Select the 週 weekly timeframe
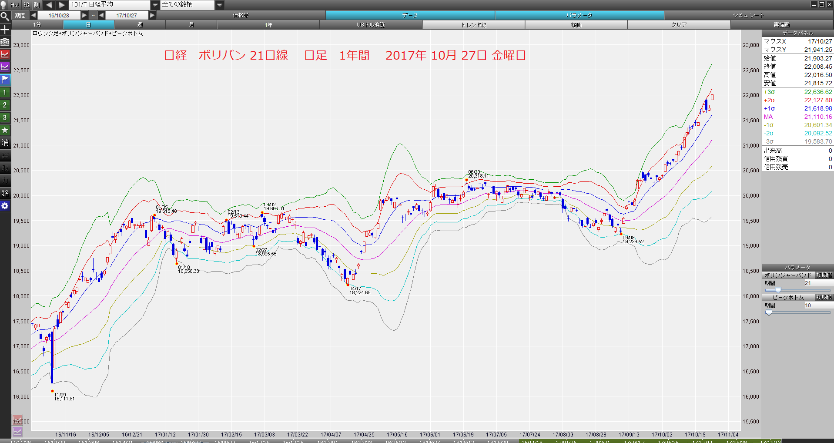 [x=140, y=25]
